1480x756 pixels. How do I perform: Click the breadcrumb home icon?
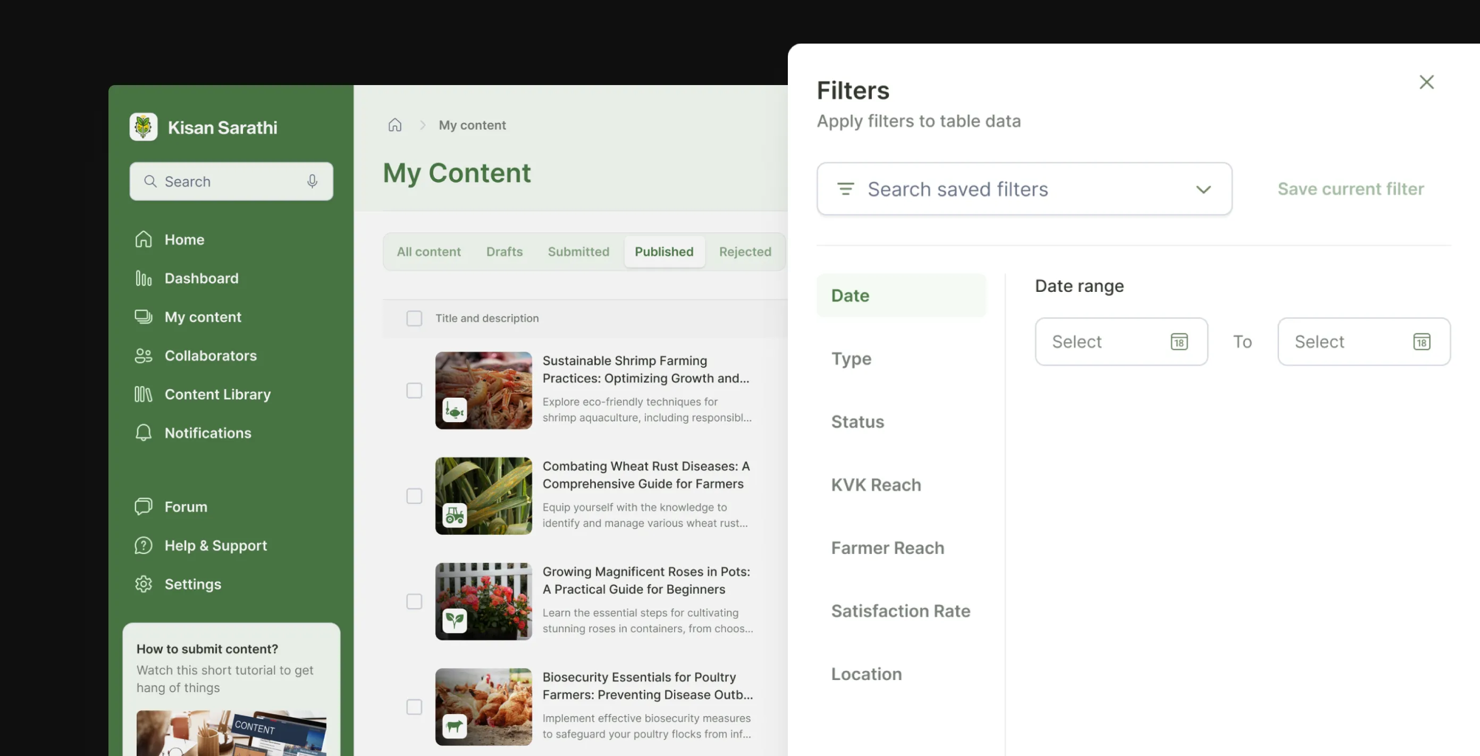394,124
